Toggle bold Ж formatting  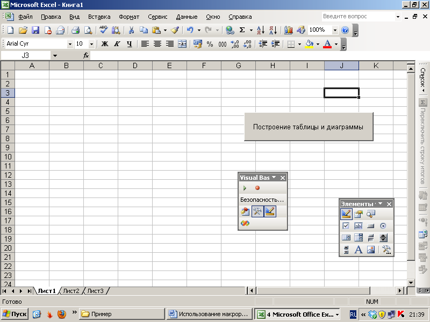tap(104, 44)
